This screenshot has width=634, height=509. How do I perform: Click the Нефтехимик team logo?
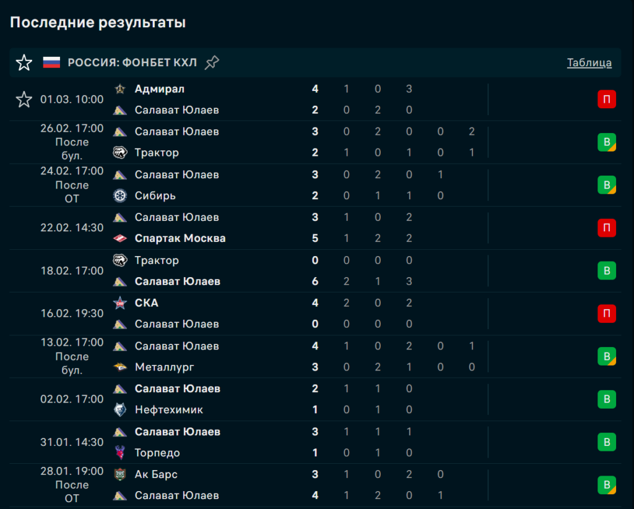(x=120, y=410)
